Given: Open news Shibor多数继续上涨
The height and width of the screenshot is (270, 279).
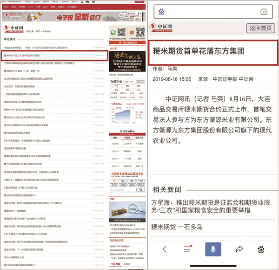Looking at the screenshot, I should coord(14,257).
